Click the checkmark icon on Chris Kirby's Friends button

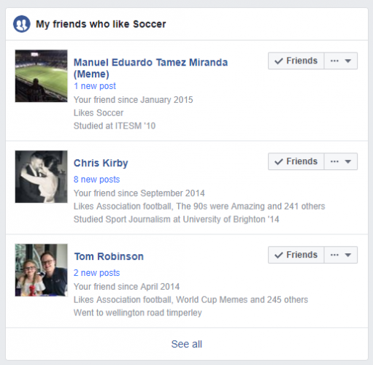(x=279, y=161)
